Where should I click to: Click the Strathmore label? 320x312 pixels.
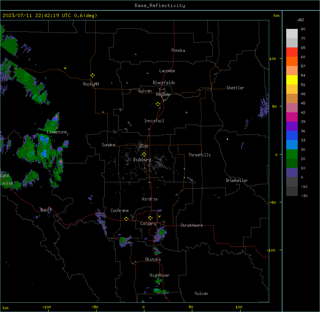coord(192,225)
